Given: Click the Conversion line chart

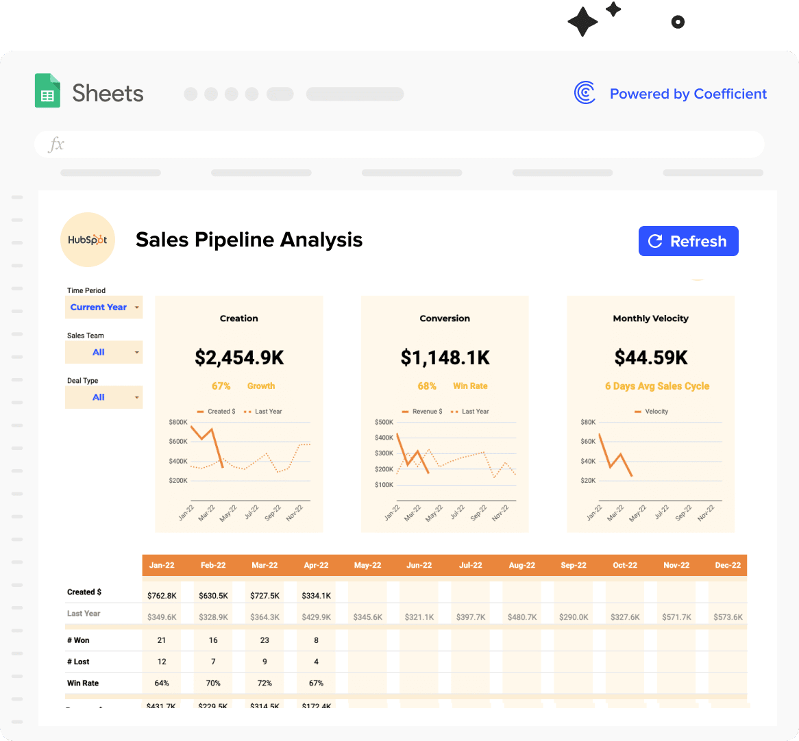Looking at the screenshot, I should (x=445, y=466).
